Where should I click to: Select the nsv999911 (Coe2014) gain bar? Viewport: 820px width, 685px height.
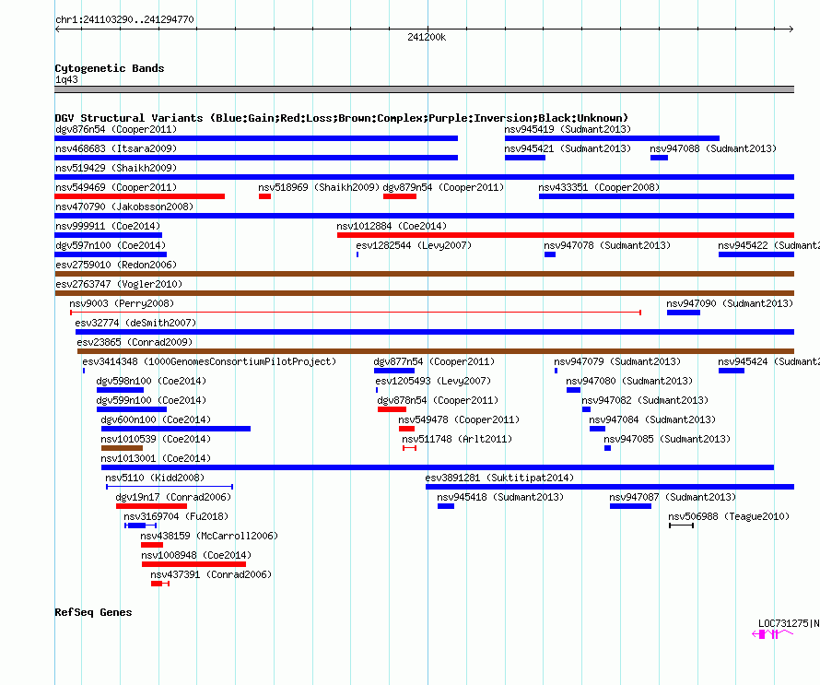[x=108, y=235]
